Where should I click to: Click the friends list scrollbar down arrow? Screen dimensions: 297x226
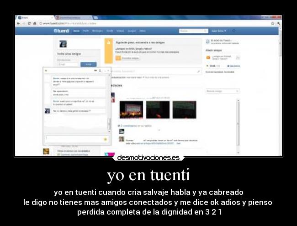(x=238, y=152)
